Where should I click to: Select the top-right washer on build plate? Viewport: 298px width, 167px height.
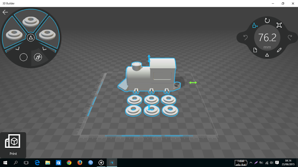(x=169, y=100)
